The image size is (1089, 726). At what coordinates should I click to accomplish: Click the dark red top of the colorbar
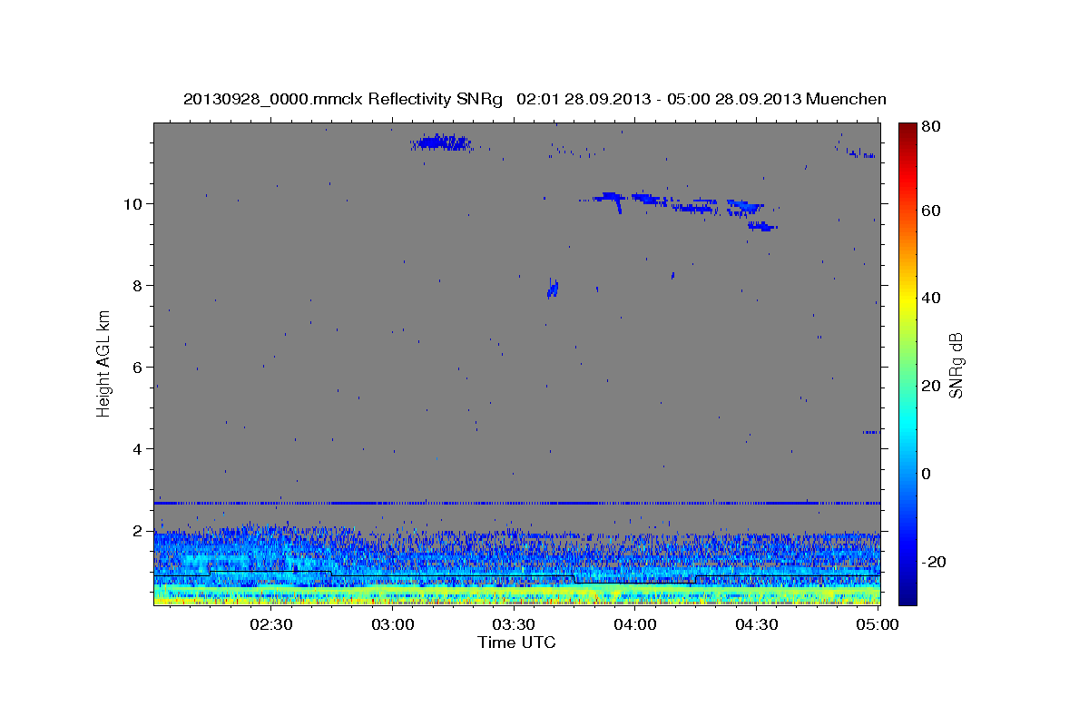[907, 132]
